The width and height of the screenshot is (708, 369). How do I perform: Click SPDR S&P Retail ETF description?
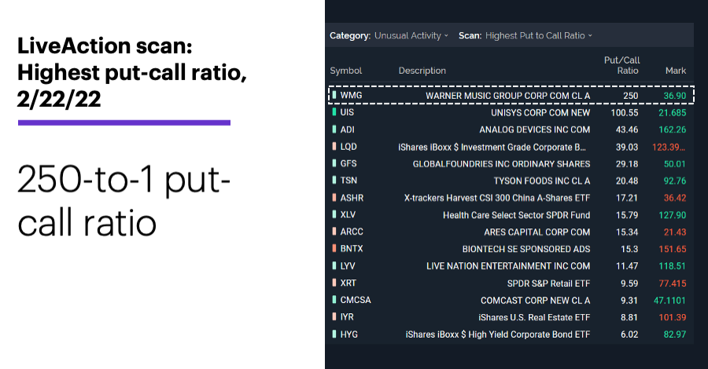(548, 283)
